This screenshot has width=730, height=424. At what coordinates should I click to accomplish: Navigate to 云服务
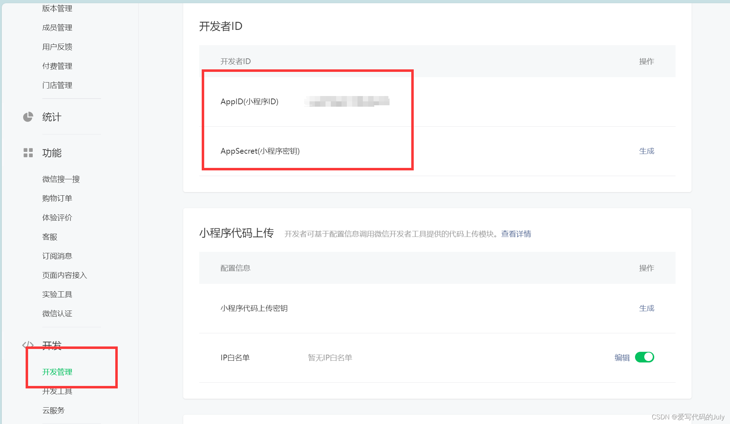[x=54, y=410]
